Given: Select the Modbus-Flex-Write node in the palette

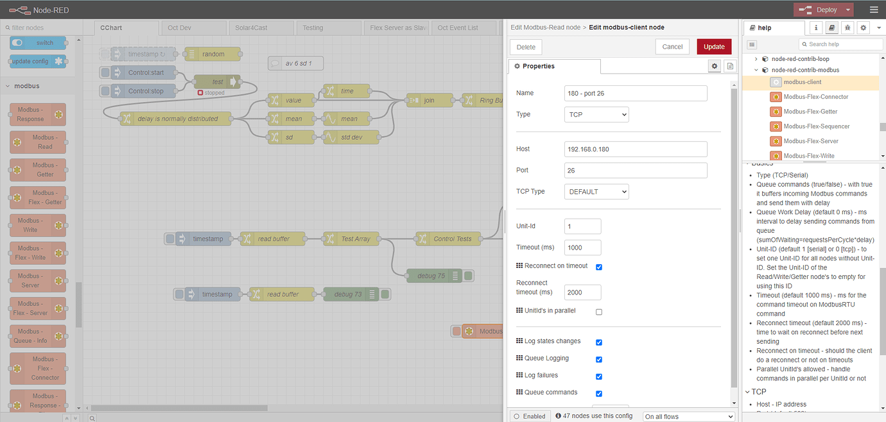Looking at the screenshot, I should [x=37, y=253].
